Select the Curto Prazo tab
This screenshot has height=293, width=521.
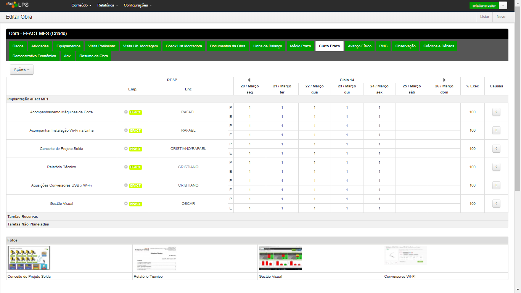pyautogui.click(x=330, y=46)
